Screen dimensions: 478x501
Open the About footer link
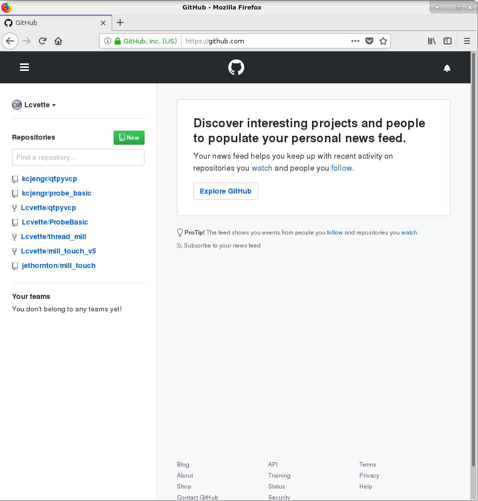click(185, 476)
